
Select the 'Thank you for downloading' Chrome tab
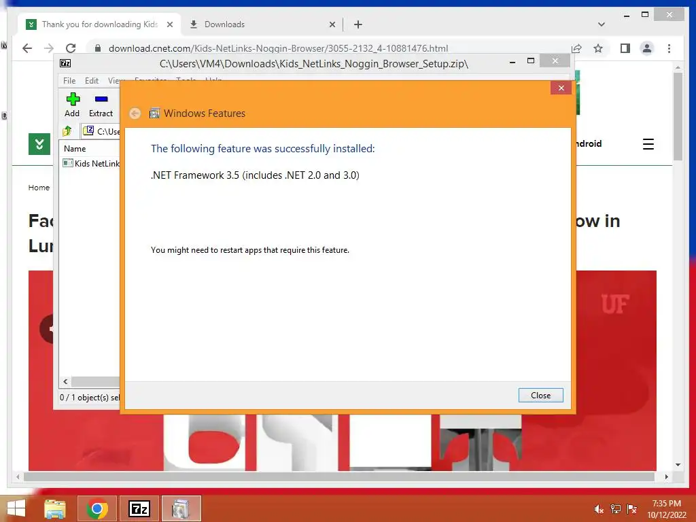click(99, 24)
